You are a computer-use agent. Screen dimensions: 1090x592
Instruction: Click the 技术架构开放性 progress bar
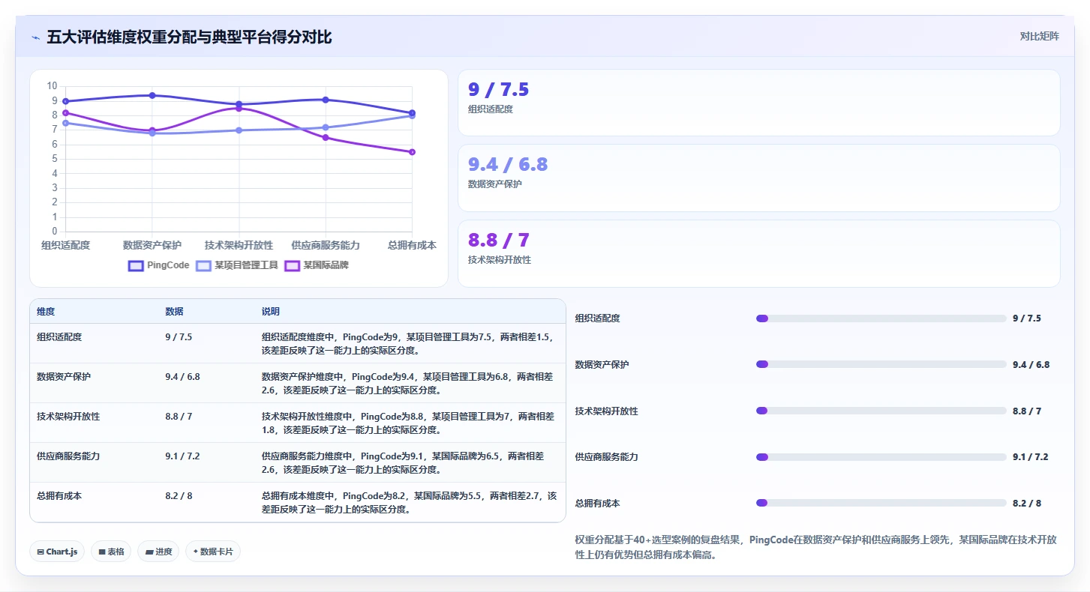tap(881, 411)
